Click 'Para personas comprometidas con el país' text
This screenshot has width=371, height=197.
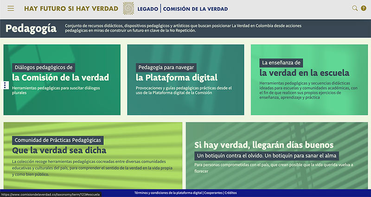pyautogui.click(x=274, y=168)
